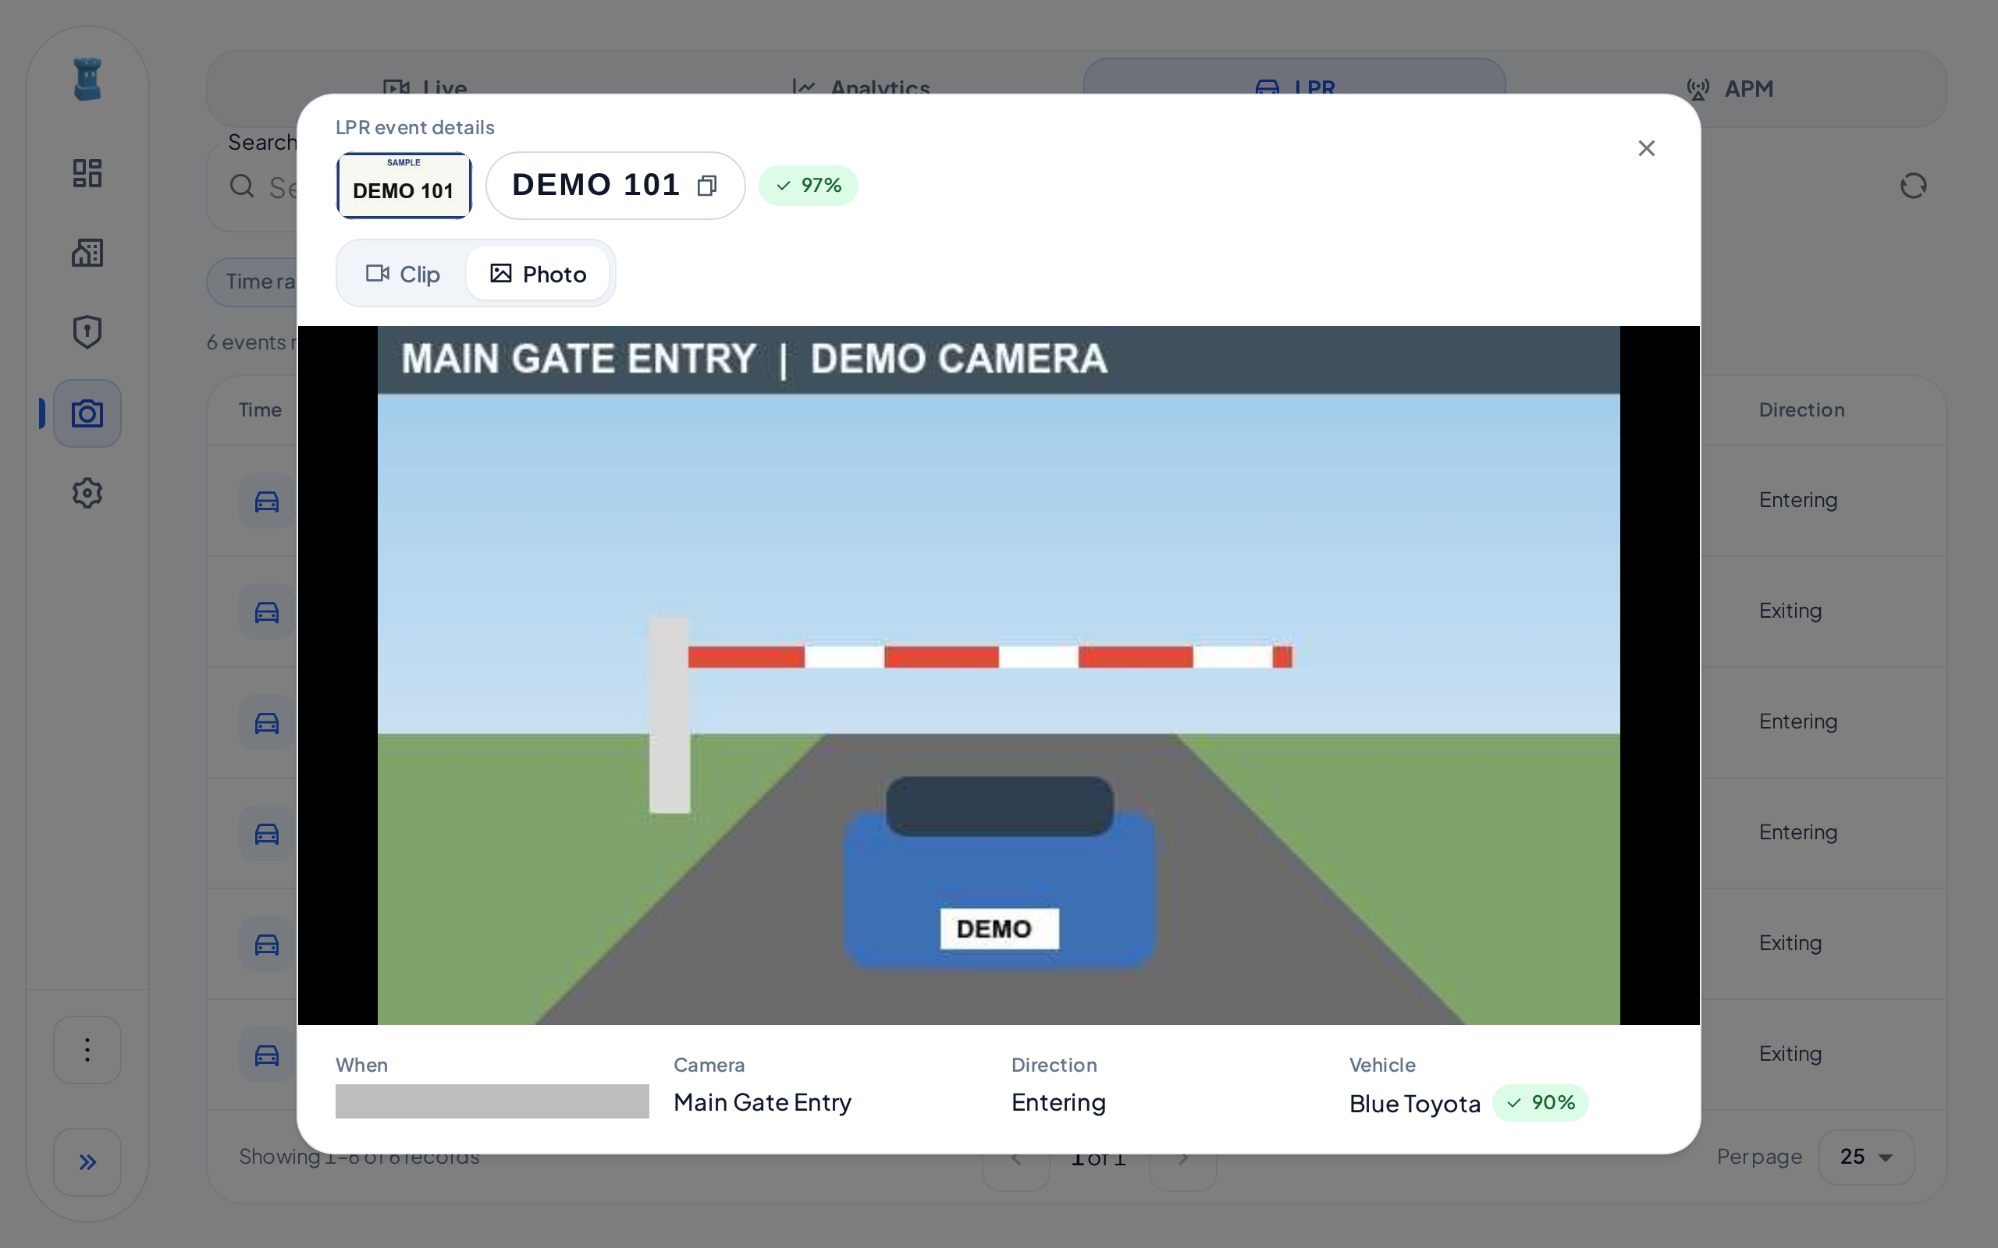The height and width of the screenshot is (1248, 1998).
Task: Open the Per page 25 dropdown
Action: (1866, 1158)
